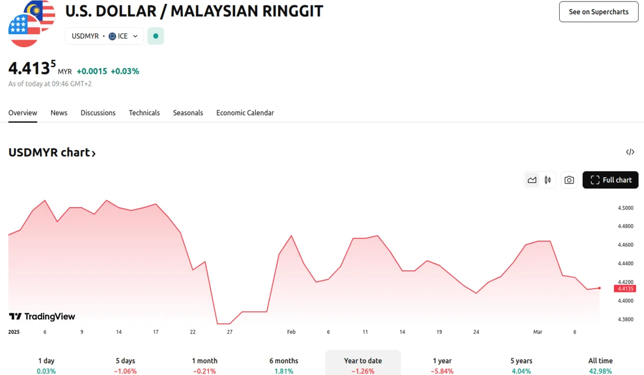Open the Discussions tab

tap(98, 113)
